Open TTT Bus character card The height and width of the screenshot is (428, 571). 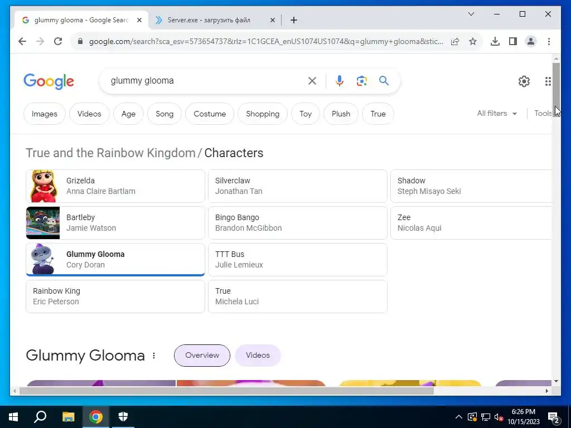298,260
